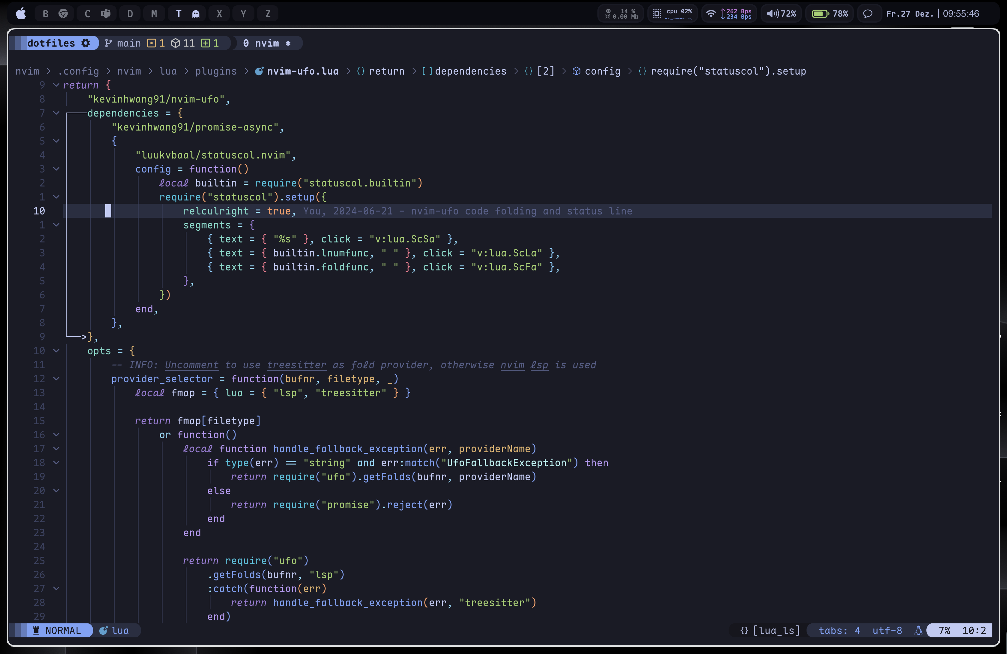Collapse the opts fold chevron

coord(56,351)
